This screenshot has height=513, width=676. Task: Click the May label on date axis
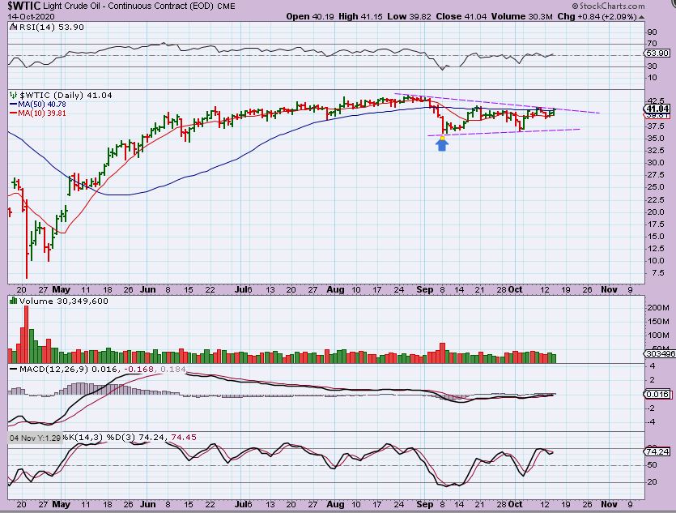coord(61,287)
